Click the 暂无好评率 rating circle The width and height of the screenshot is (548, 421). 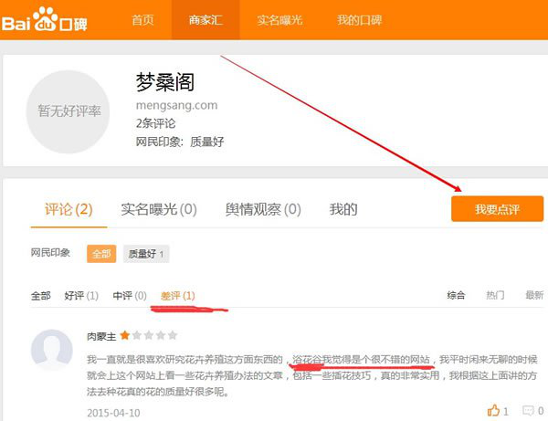click(69, 111)
